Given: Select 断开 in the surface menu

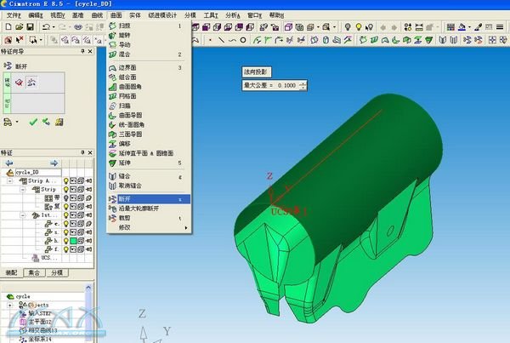Looking at the screenshot, I should pyautogui.click(x=125, y=197).
